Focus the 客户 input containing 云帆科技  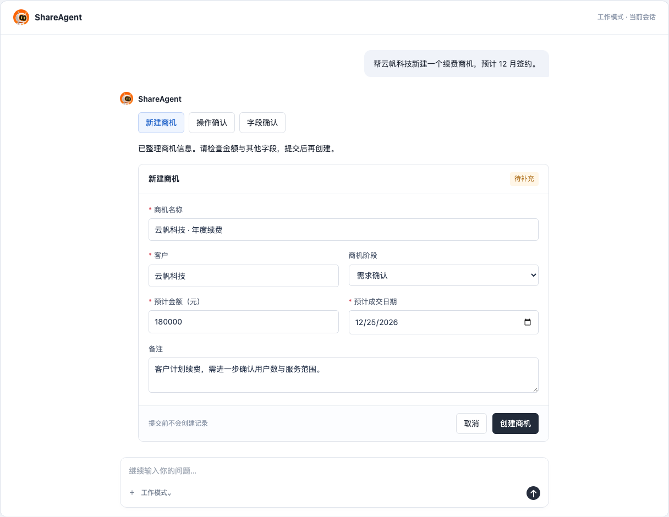click(244, 276)
